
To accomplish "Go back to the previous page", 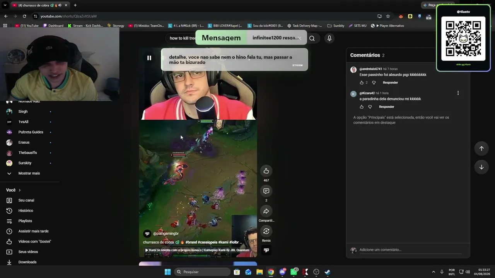I will pos(6,16).
